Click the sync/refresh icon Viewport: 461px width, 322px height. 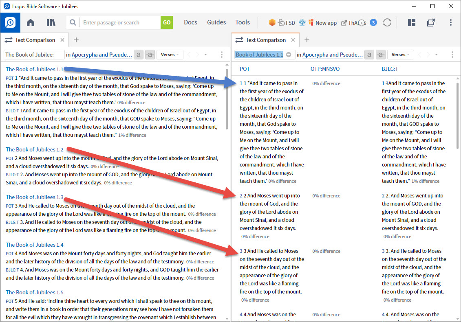click(387, 22)
